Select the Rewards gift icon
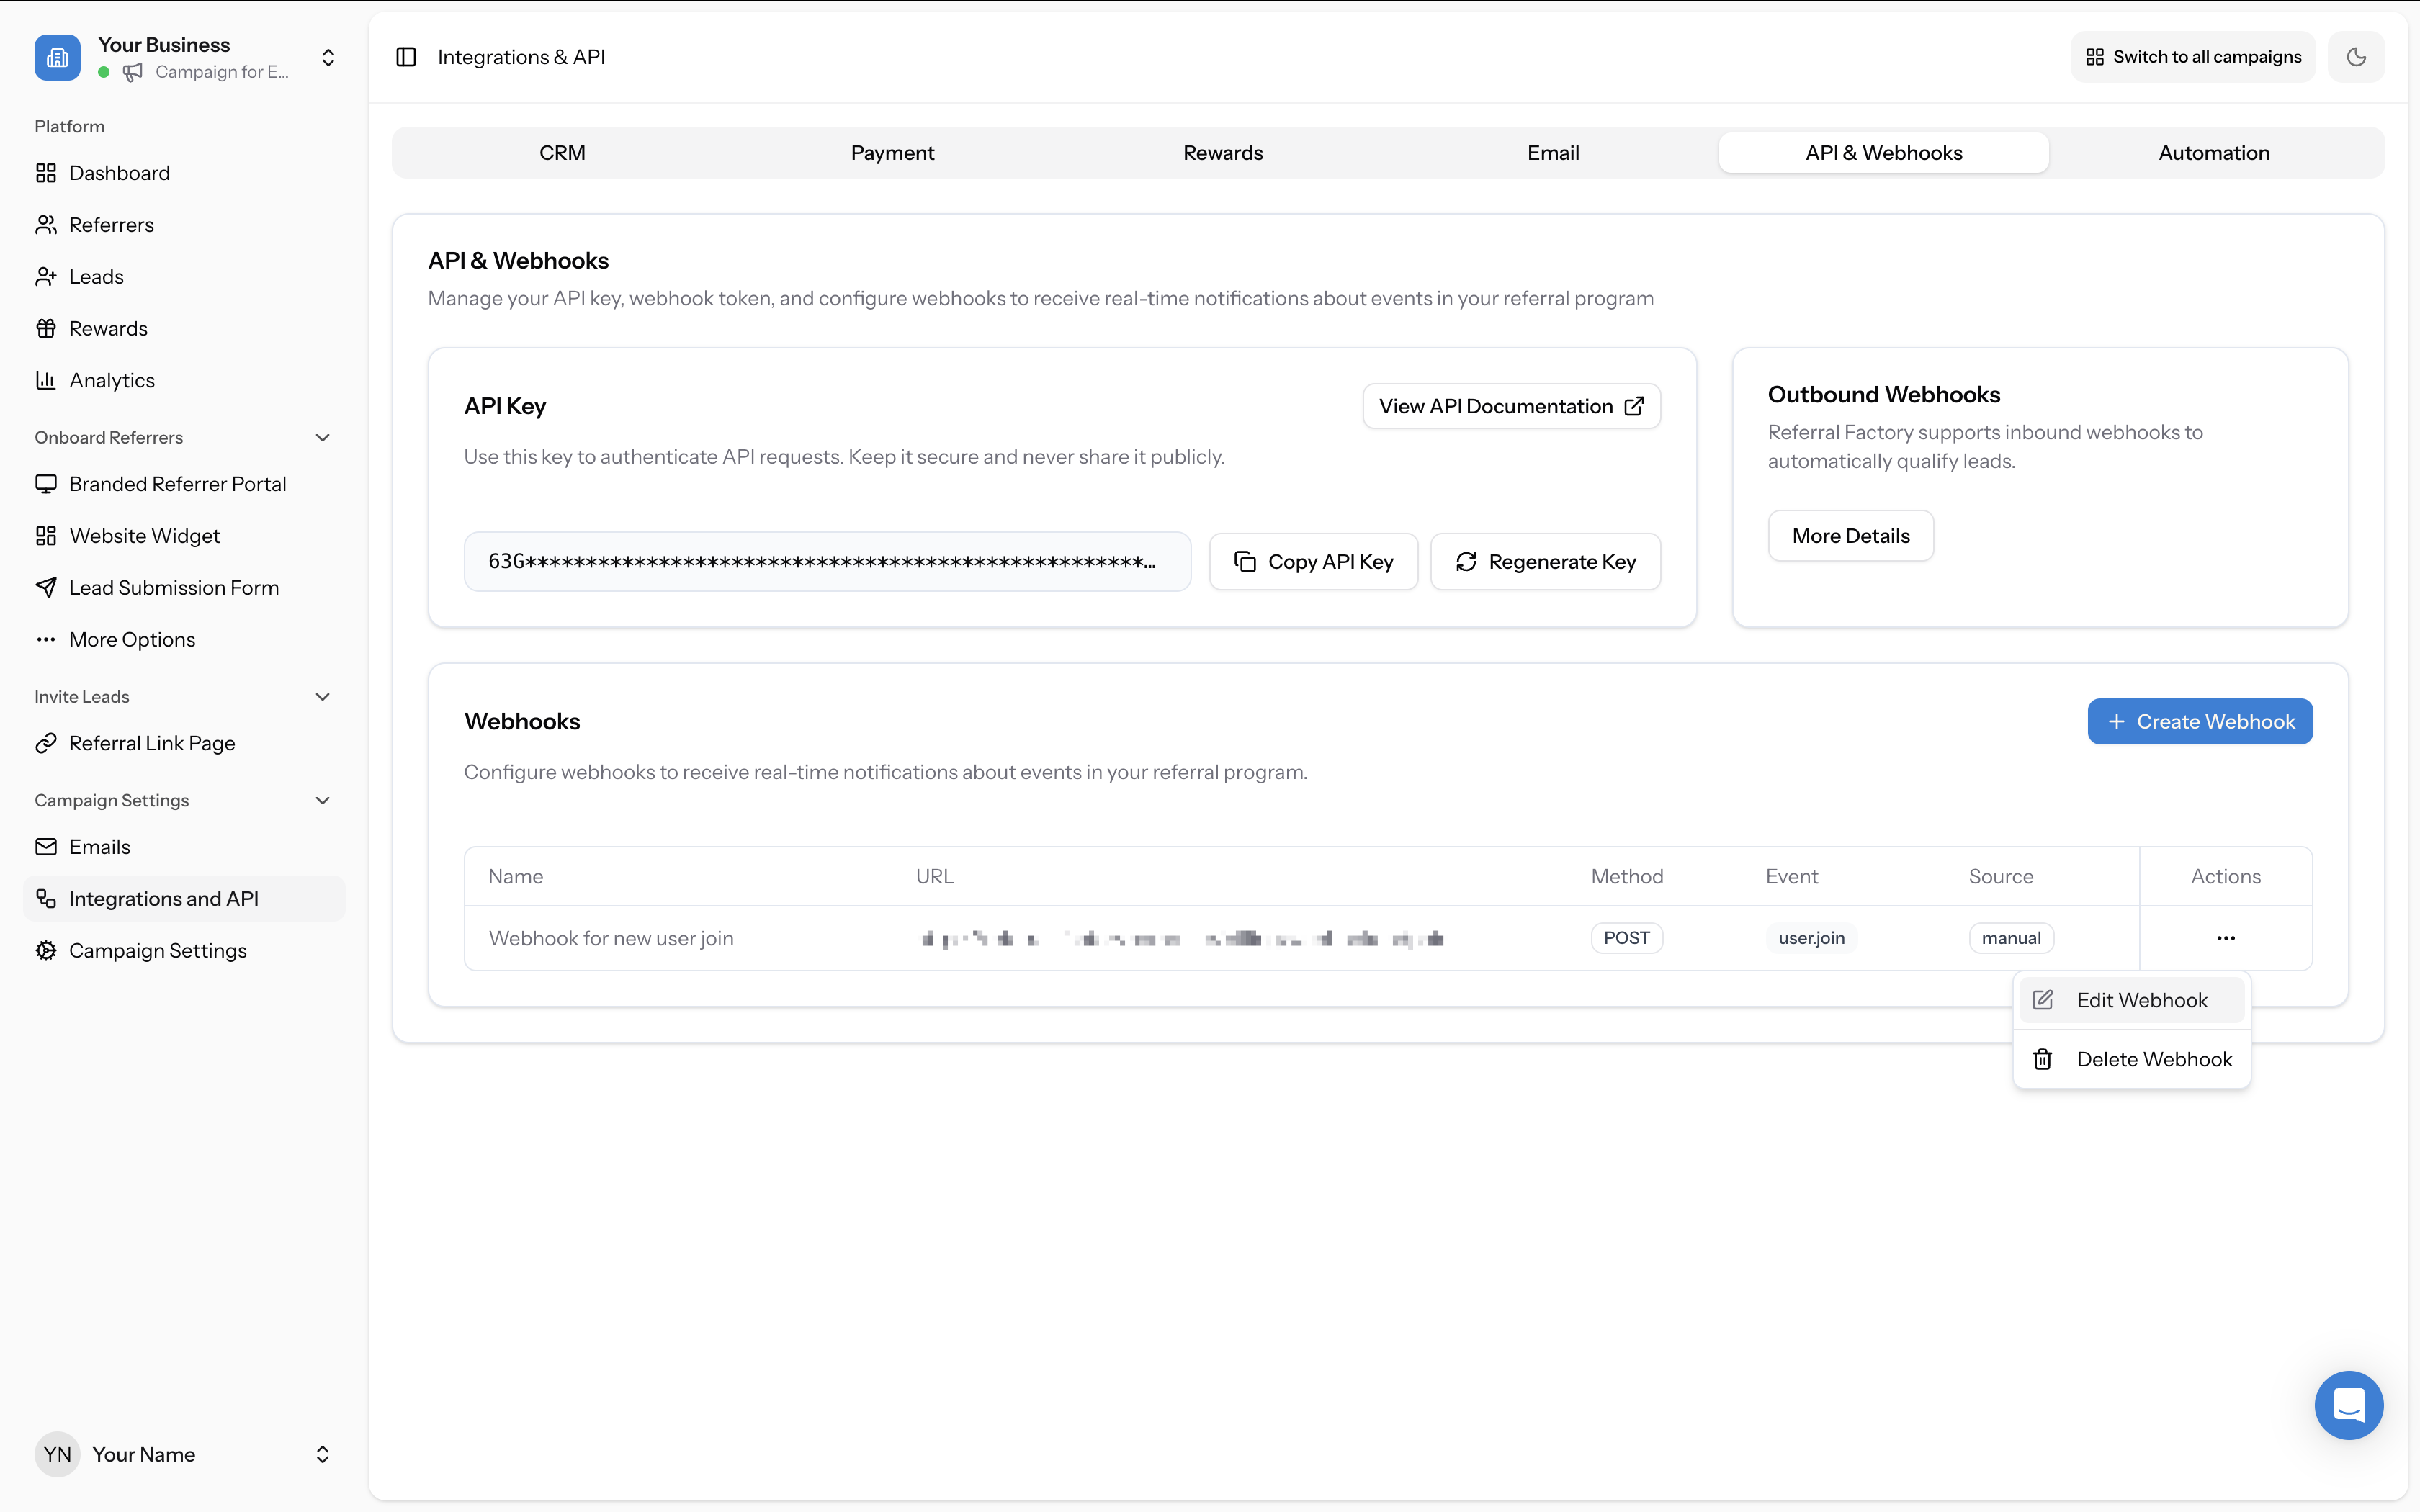The width and height of the screenshot is (2420, 1512). click(46, 328)
